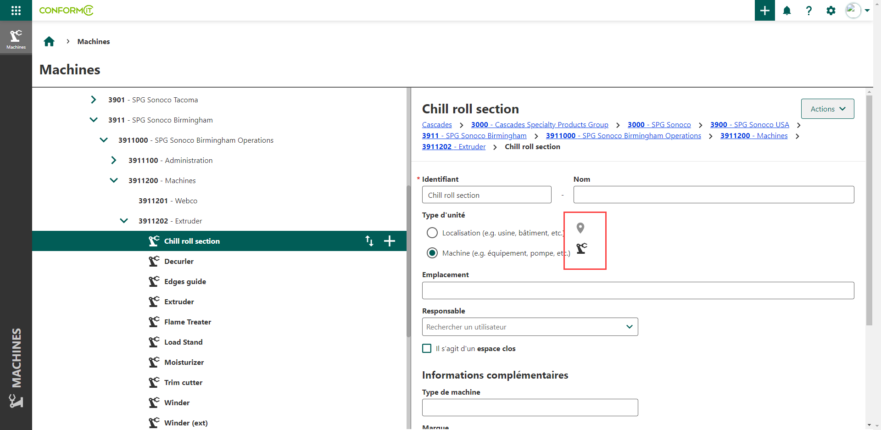Open 3900 SPG Sonoco USA link
The image size is (881, 430).
750,125
